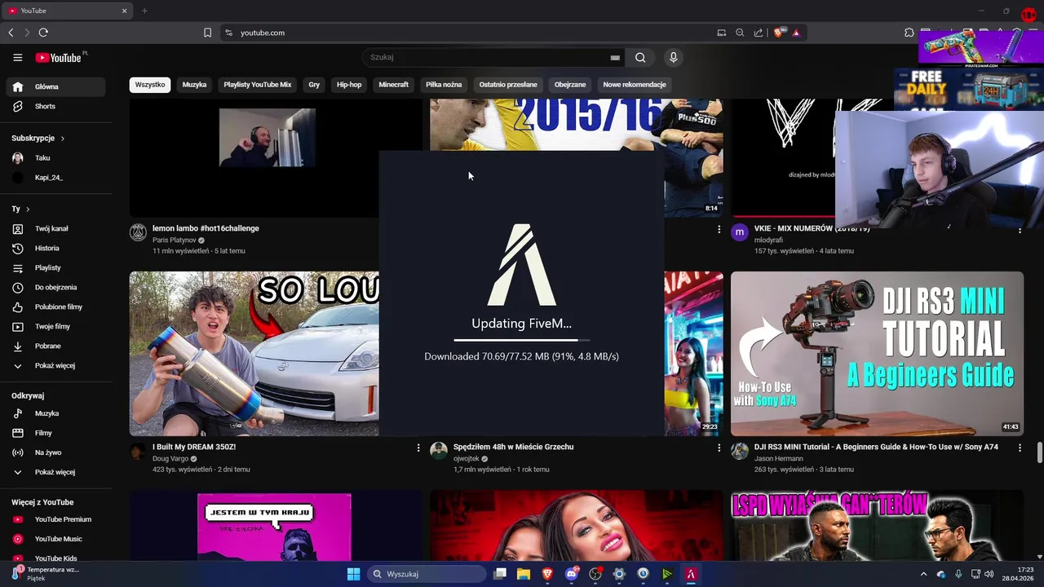
Task: Open the Doug Vargo channel link
Action: coord(171,459)
